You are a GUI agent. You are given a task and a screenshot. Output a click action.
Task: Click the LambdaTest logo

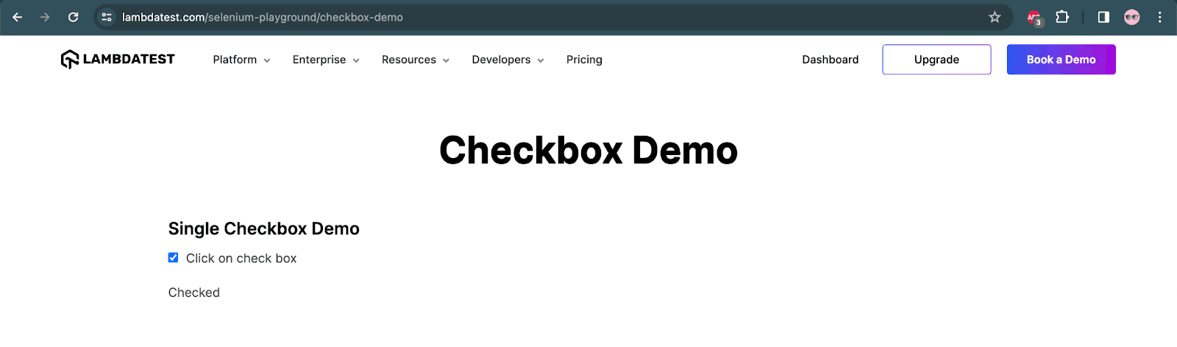[118, 60]
